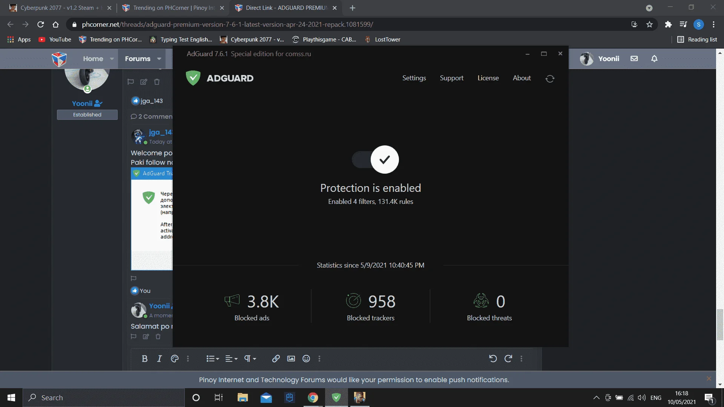Image resolution: width=724 pixels, height=407 pixels.
Task: Click the 2 Comments link
Action: coord(152,116)
